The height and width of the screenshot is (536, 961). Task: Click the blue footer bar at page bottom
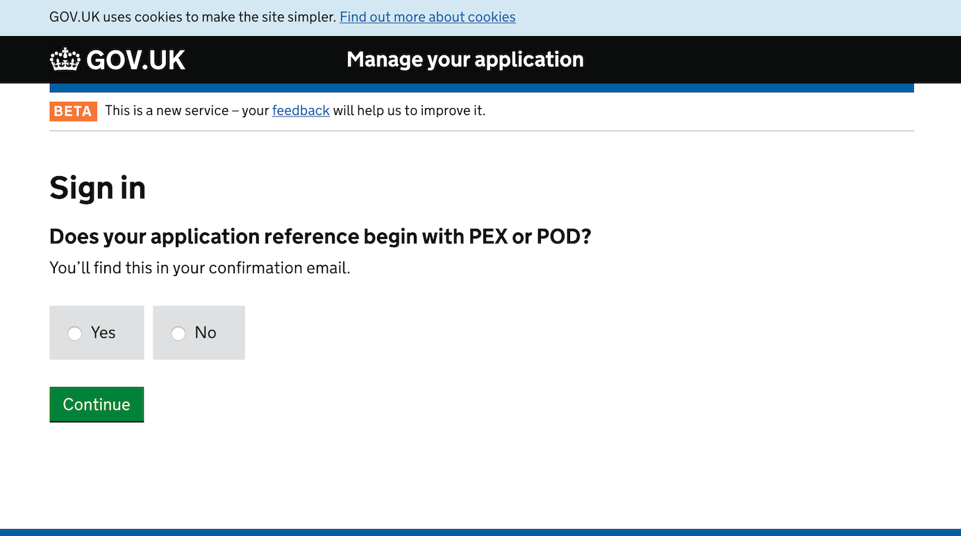(480, 532)
